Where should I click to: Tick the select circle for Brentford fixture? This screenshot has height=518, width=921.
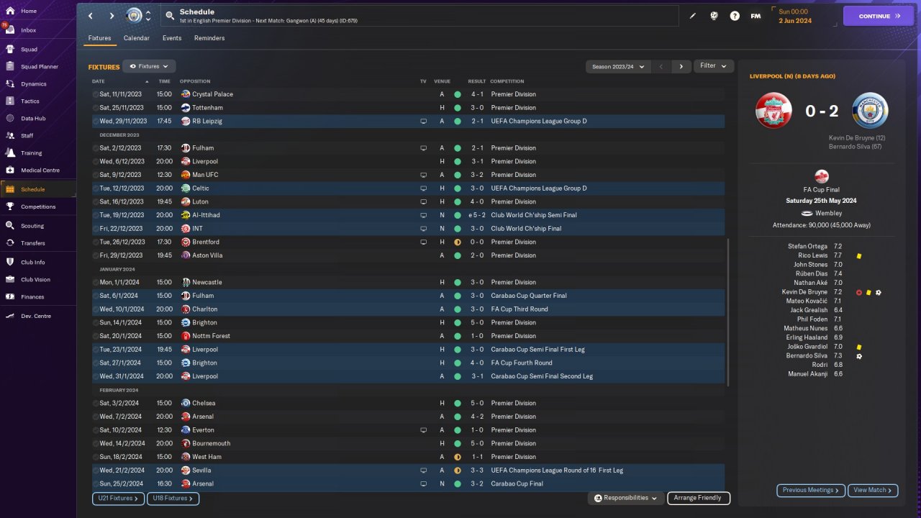pyautogui.click(x=96, y=242)
